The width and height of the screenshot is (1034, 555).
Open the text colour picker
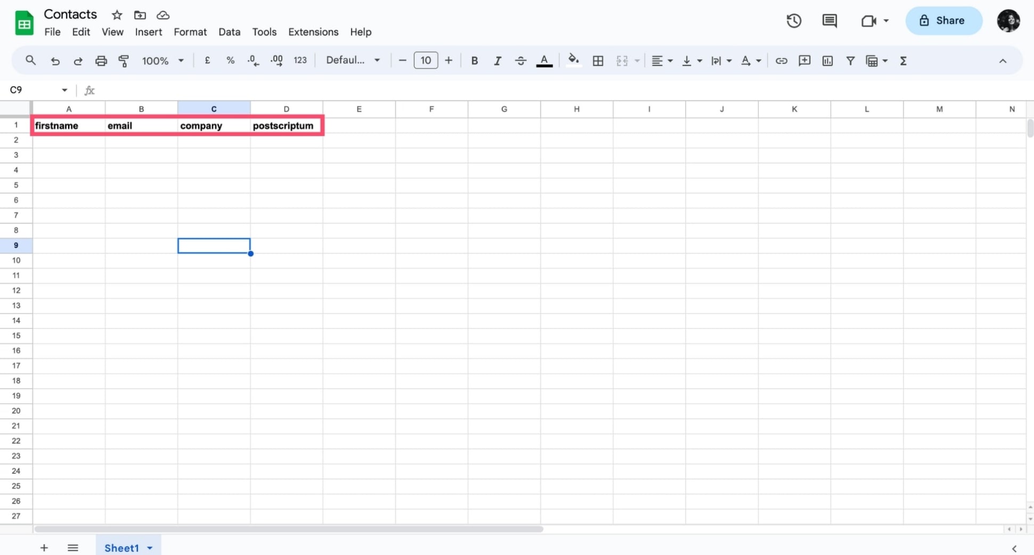[544, 61]
